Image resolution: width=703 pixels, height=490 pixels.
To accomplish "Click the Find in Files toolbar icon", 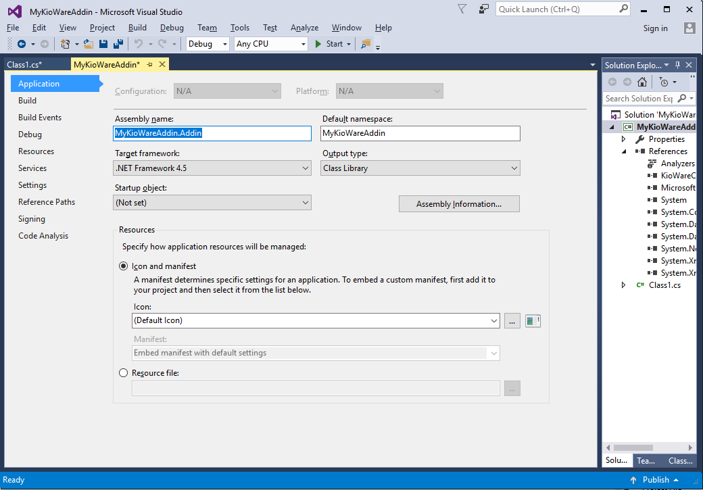I will 366,44.
